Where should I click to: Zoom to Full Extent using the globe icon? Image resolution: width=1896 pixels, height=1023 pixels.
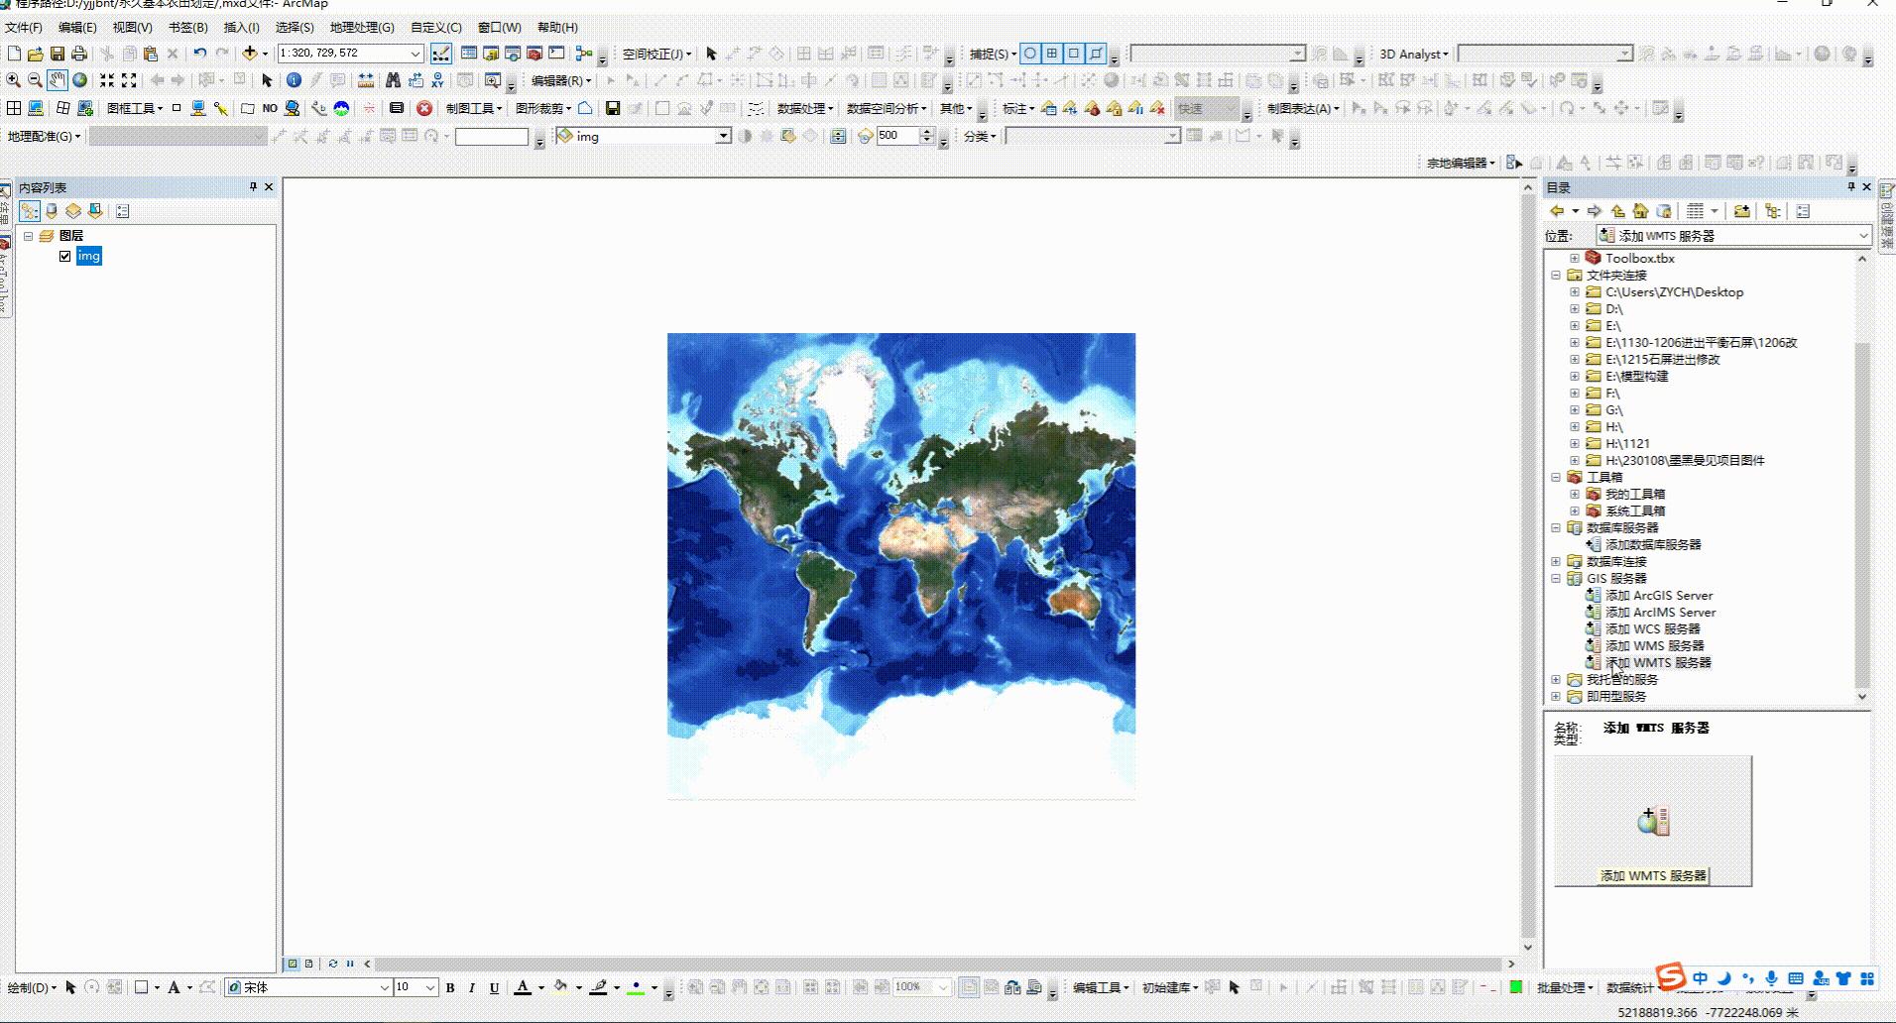click(77, 81)
